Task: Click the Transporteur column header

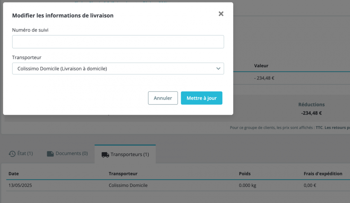Action: 123,174
